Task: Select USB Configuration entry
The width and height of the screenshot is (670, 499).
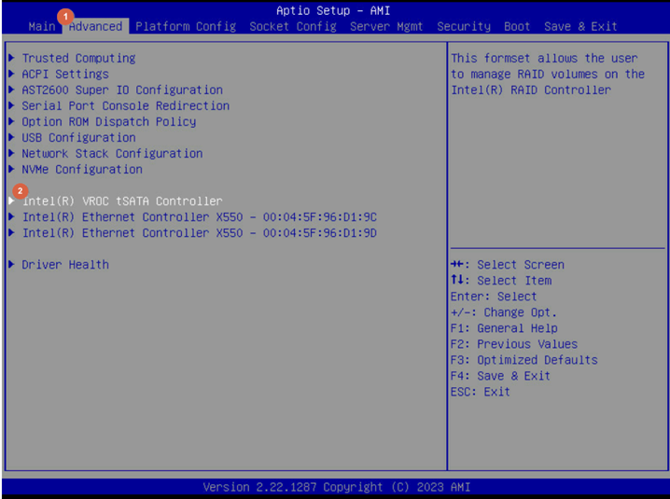Action: 78,137
